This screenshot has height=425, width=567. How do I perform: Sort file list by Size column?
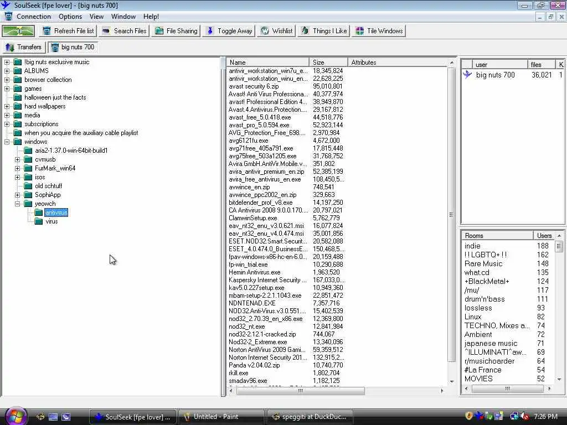(328, 62)
